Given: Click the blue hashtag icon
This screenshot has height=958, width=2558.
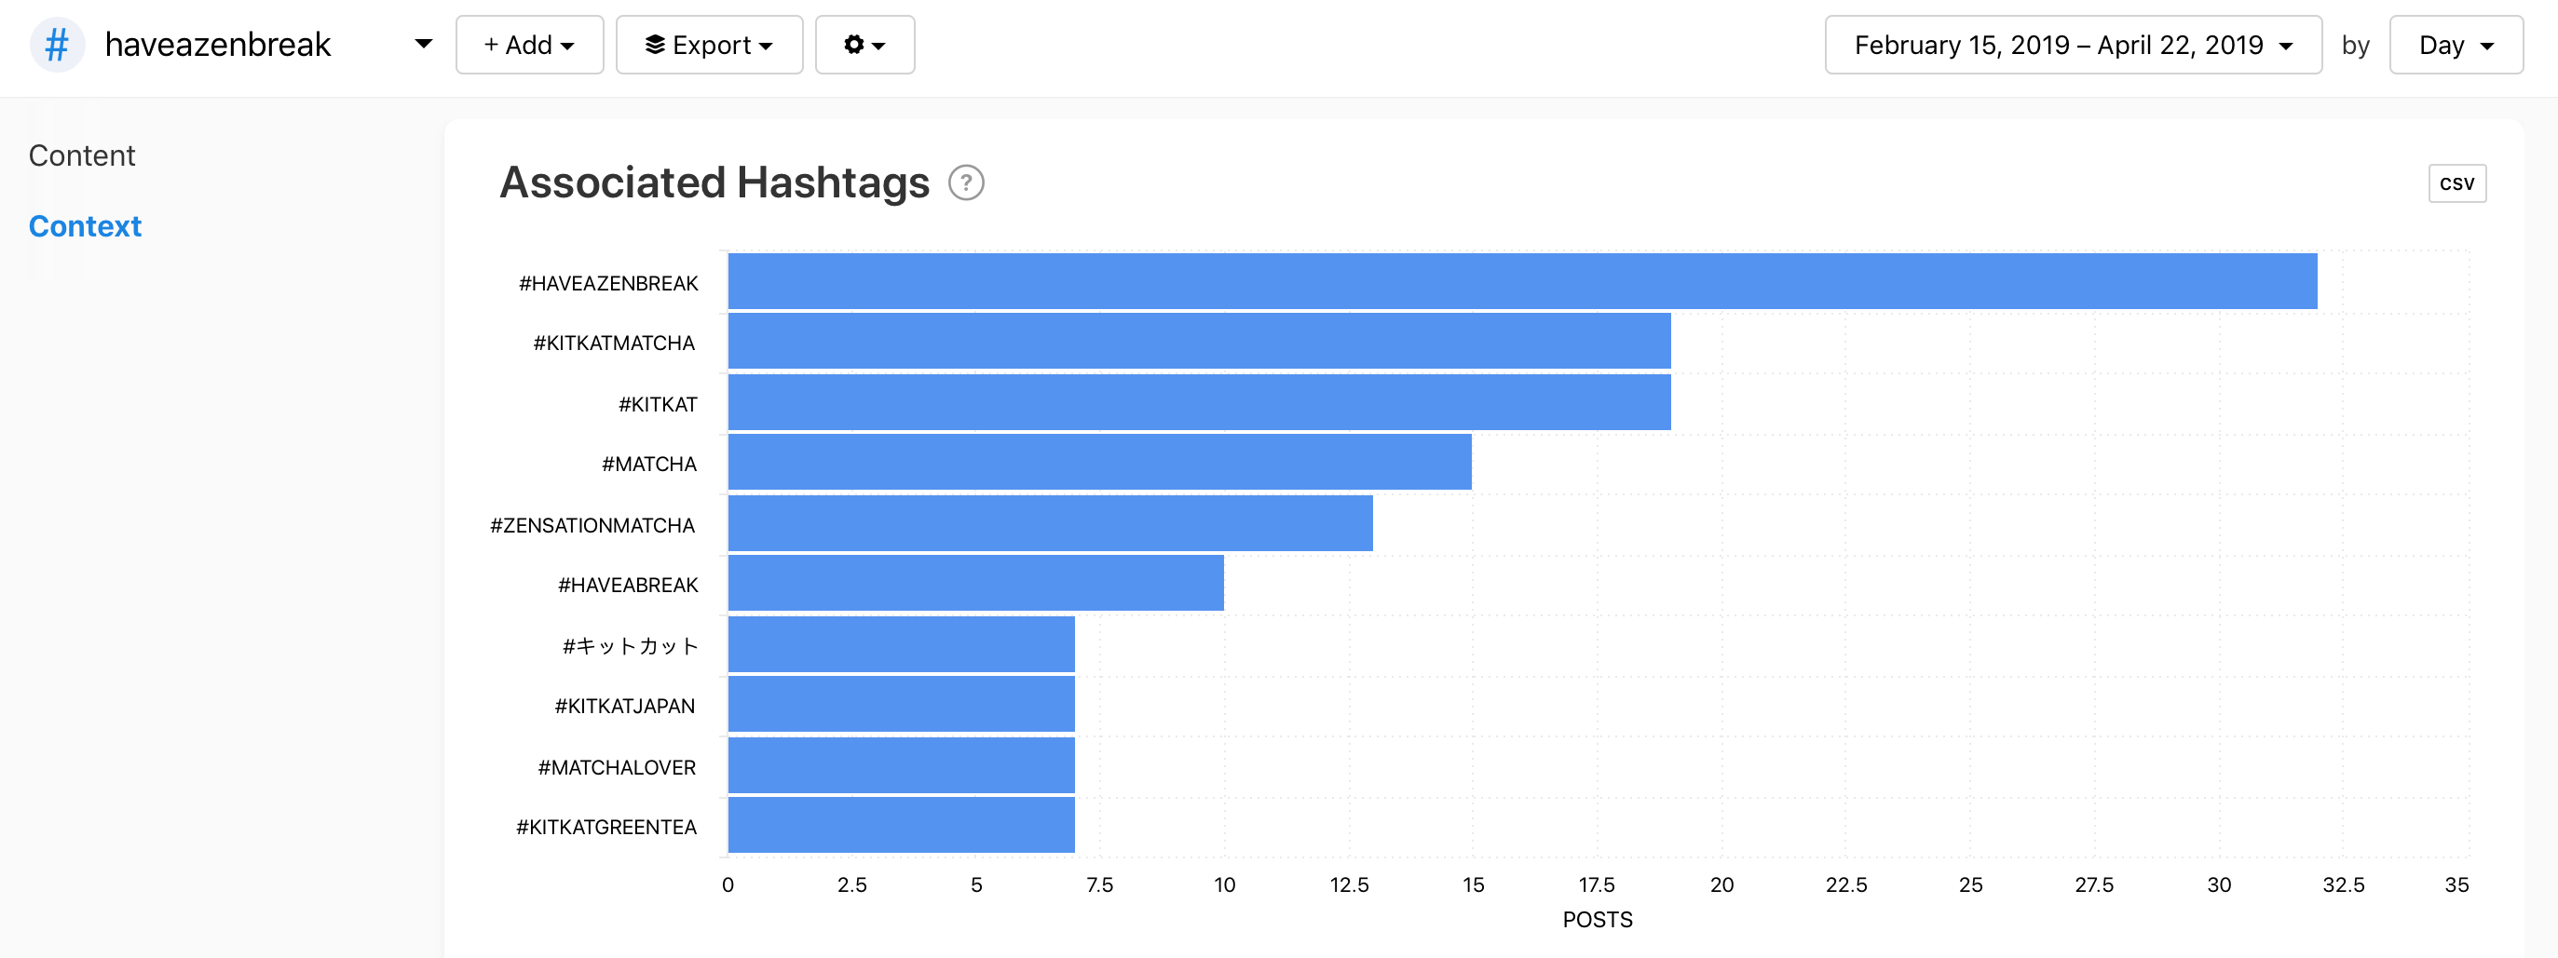Looking at the screenshot, I should (58, 45).
